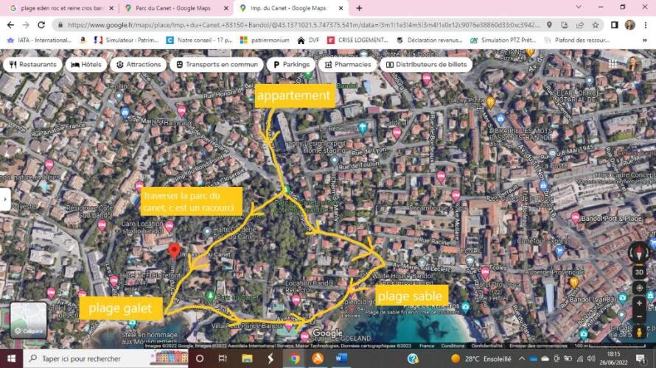Enable 3D view on the map

pyautogui.click(x=639, y=272)
